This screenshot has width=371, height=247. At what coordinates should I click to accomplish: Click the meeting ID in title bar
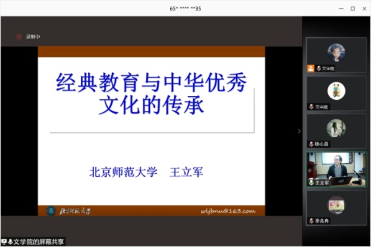point(185,8)
